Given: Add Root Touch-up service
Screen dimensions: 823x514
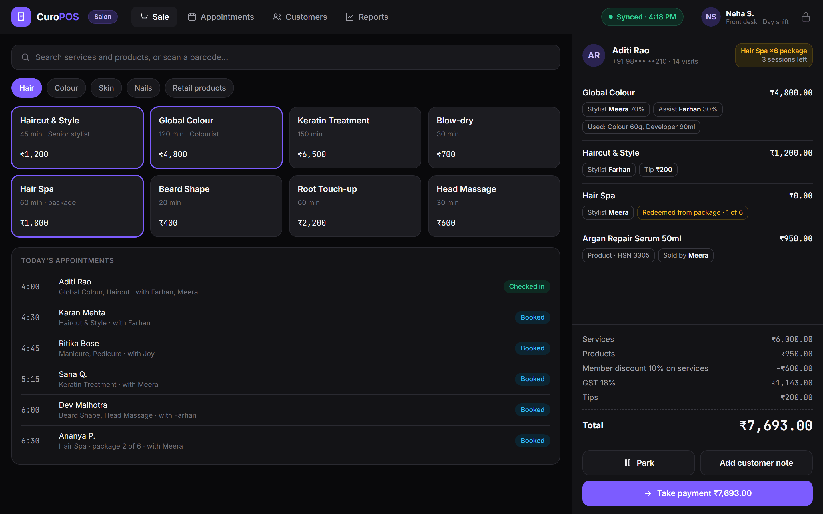Looking at the screenshot, I should tap(355, 206).
